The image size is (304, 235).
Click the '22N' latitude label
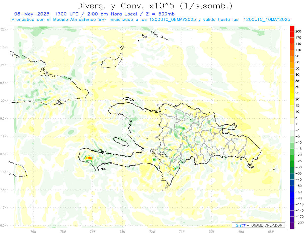coord(4,29)
